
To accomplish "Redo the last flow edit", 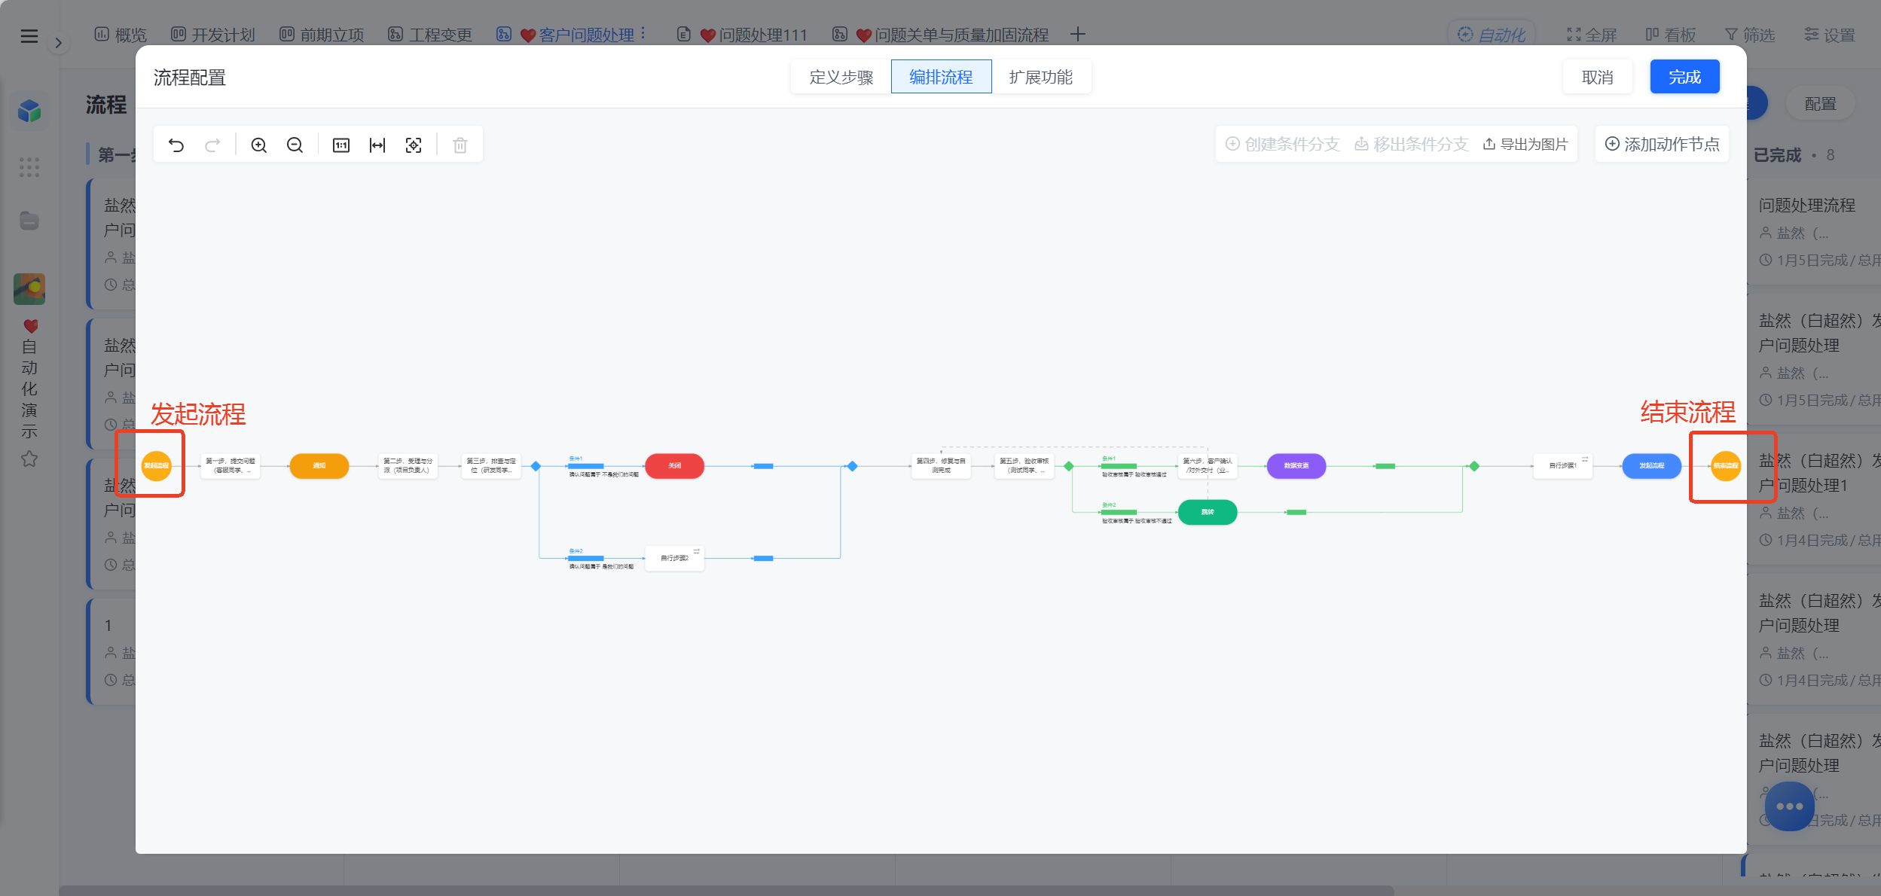I will 212,145.
